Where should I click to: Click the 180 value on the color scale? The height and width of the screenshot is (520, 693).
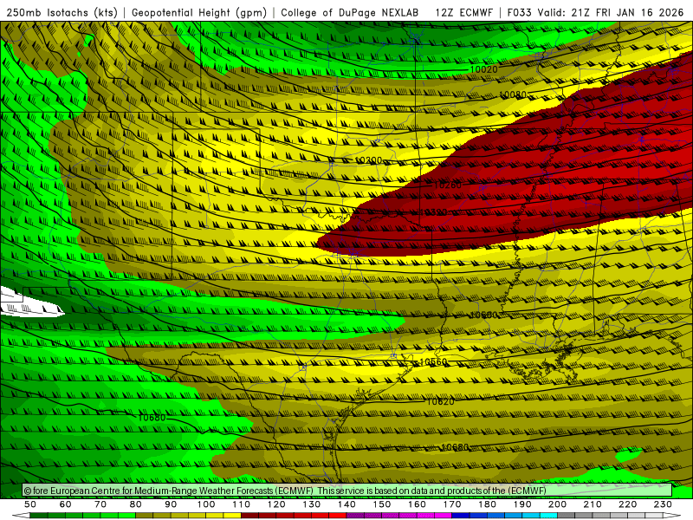point(487,504)
